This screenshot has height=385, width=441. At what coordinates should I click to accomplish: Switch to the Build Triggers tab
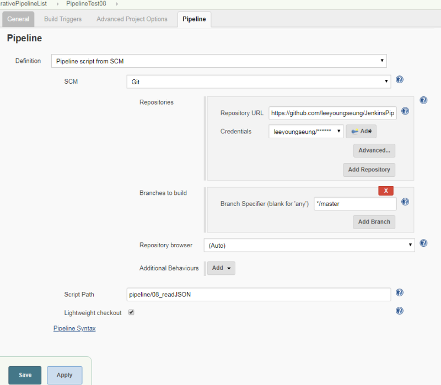click(x=62, y=19)
